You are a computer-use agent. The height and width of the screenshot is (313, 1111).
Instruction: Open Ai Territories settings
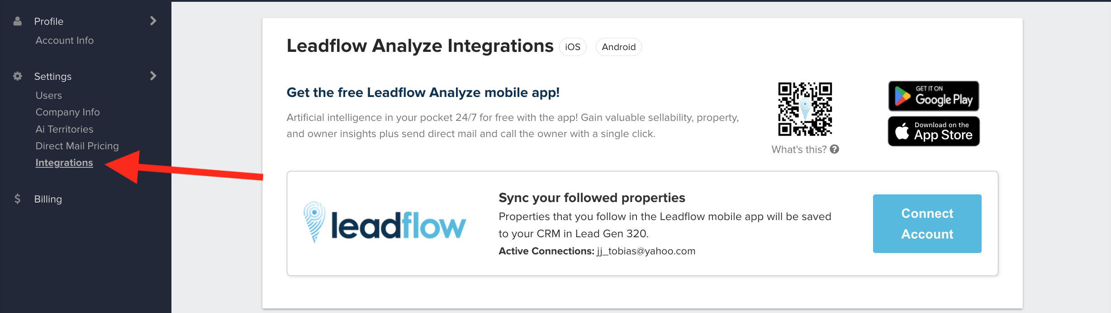click(65, 129)
